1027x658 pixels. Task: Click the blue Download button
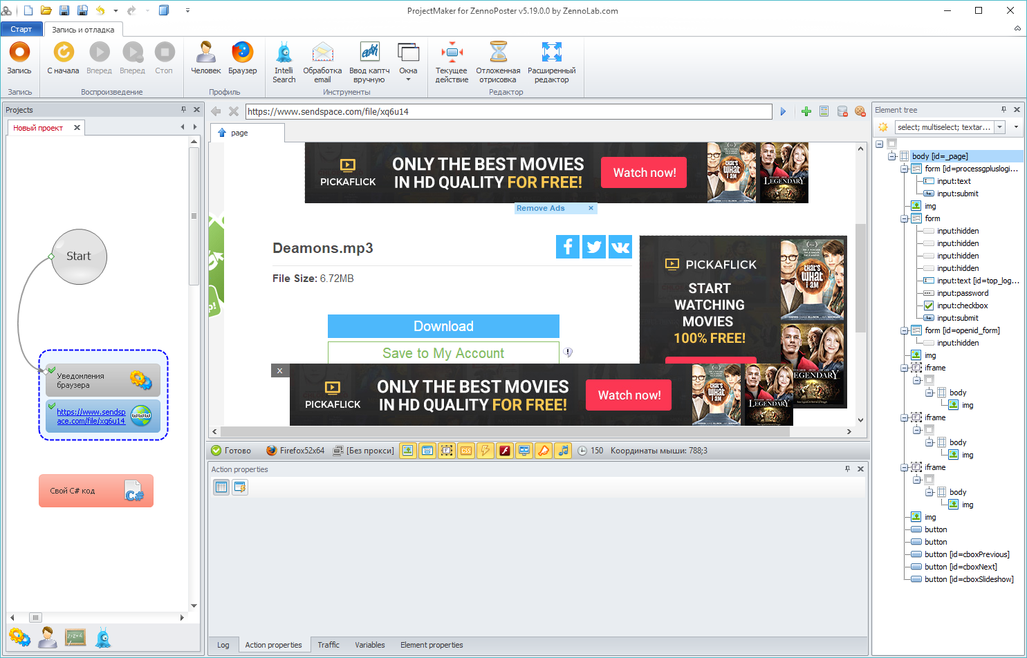coord(443,326)
